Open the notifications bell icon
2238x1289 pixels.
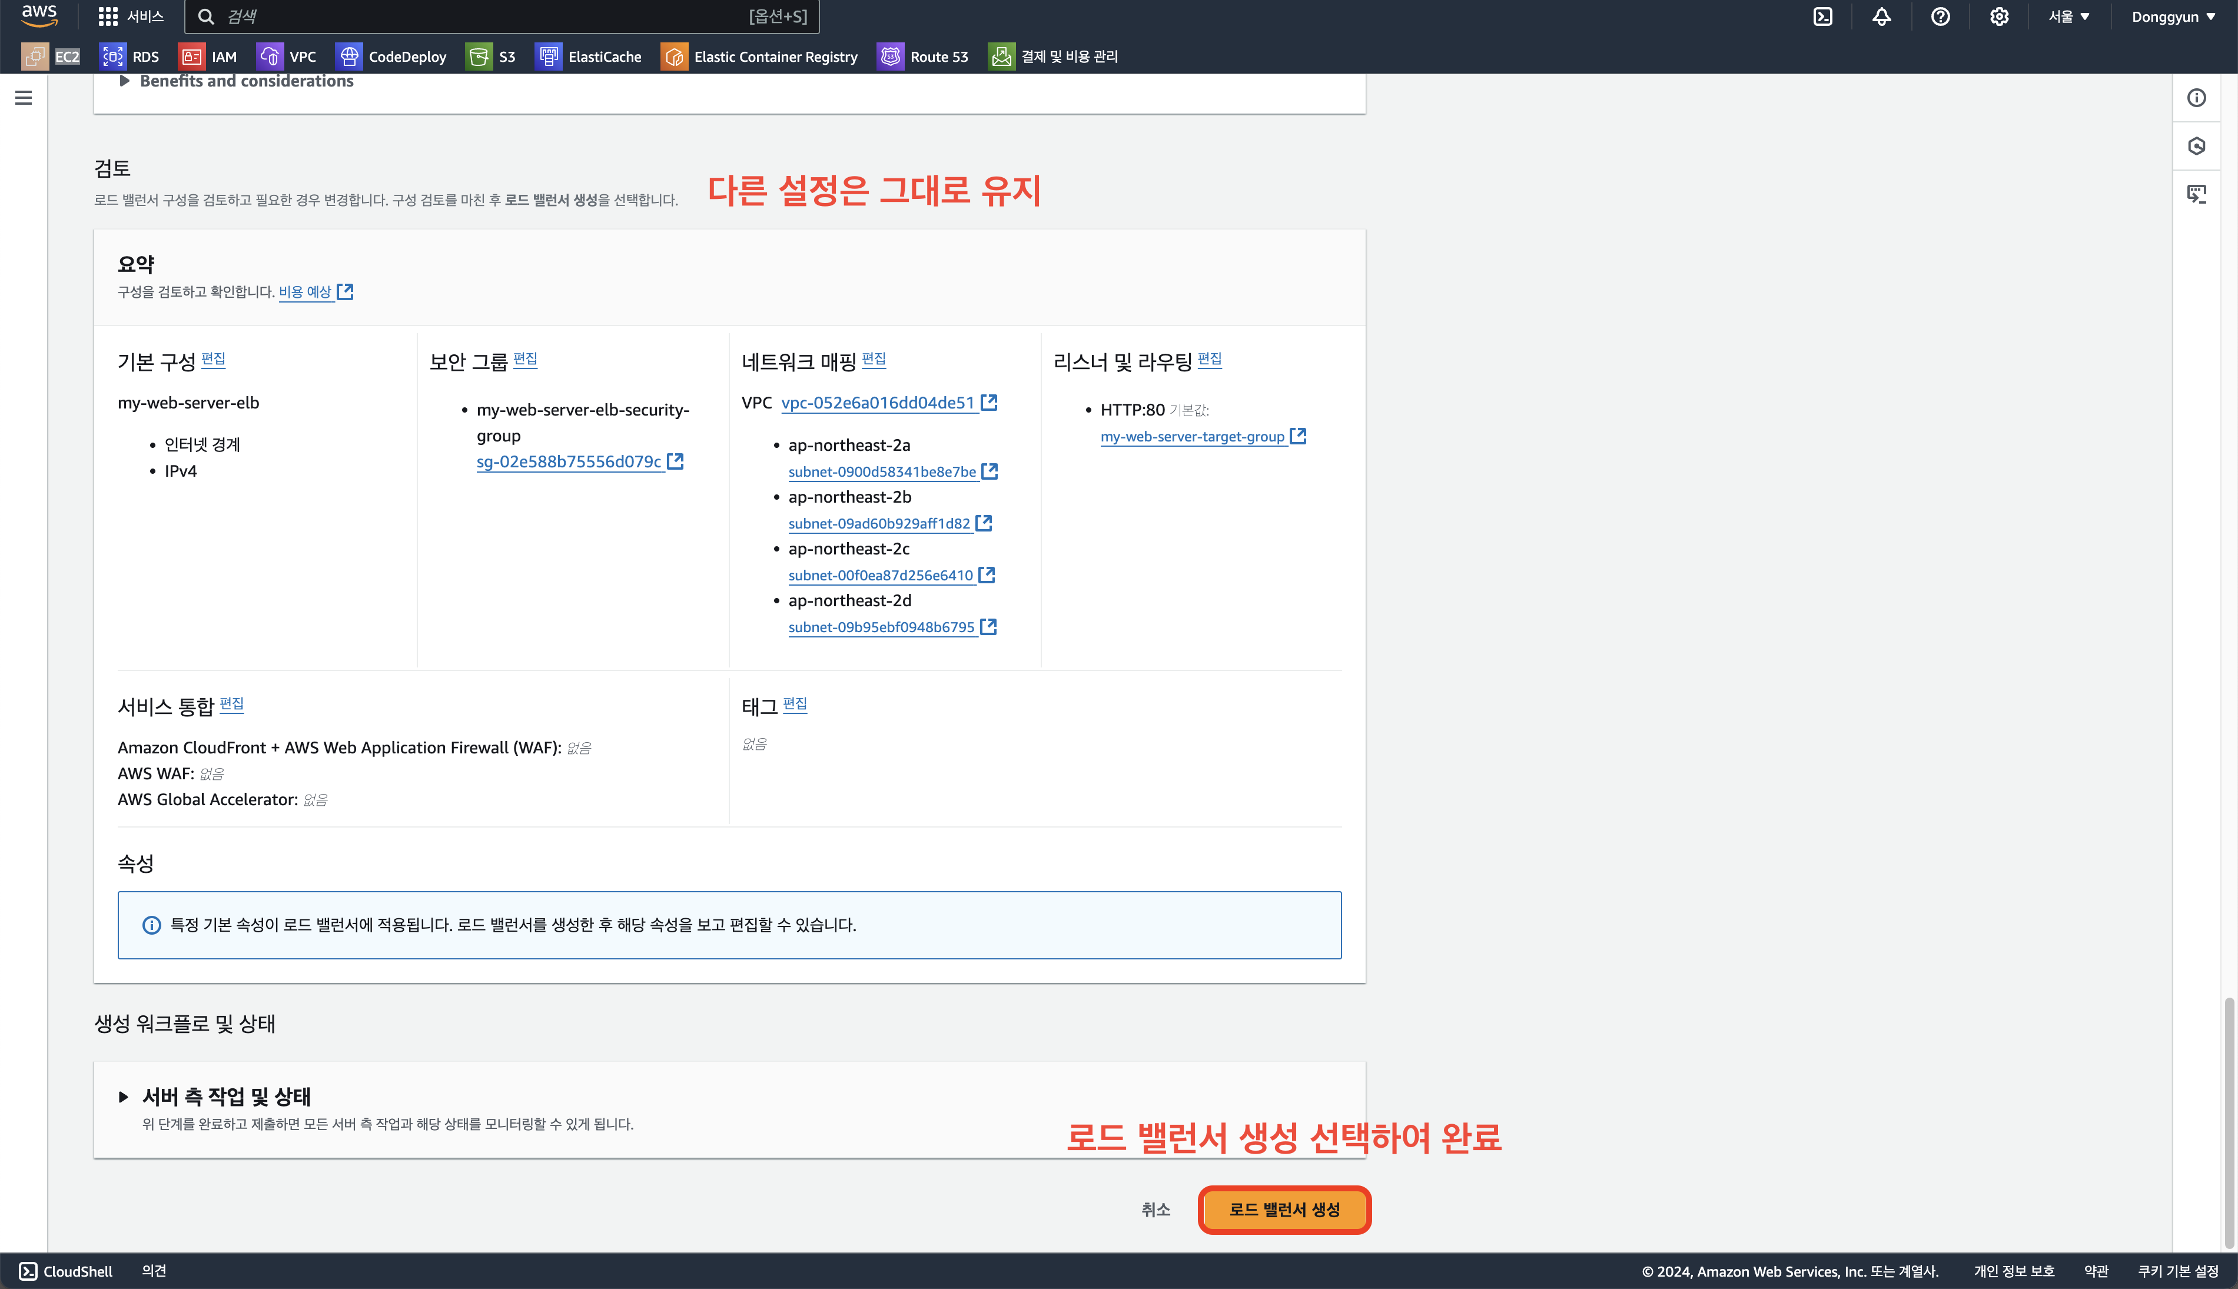[1881, 17]
